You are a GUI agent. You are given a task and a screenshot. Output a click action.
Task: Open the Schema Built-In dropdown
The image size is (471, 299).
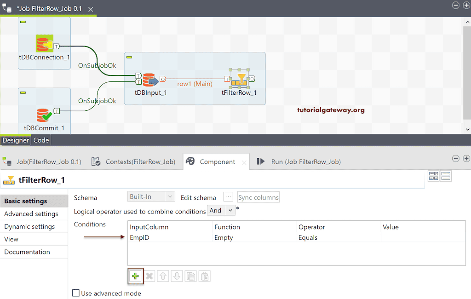151,197
